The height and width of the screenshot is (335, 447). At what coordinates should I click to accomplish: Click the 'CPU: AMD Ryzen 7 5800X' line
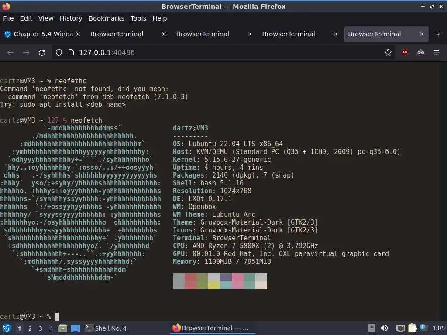(x=245, y=246)
